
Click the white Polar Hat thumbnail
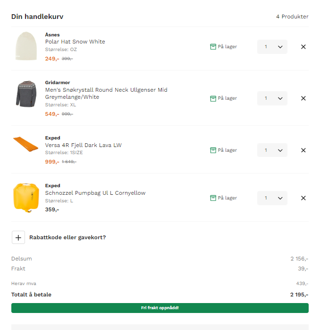pyautogui.click(x=24, y=46)
